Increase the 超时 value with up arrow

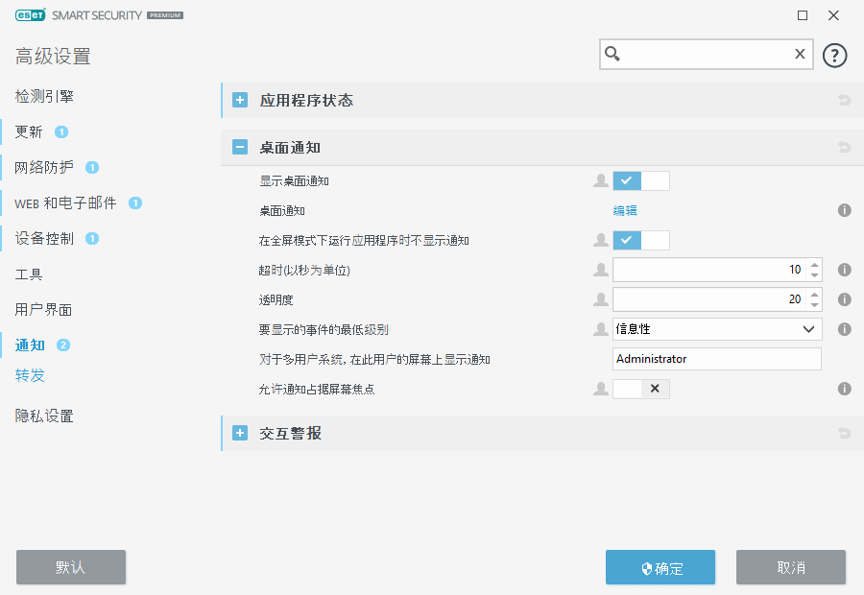814,265
